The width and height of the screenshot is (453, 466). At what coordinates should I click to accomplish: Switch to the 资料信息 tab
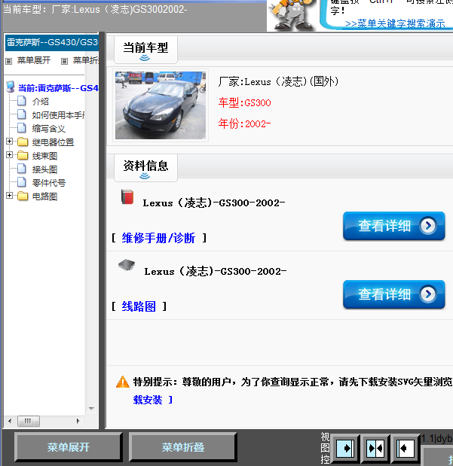click(145, 168)
